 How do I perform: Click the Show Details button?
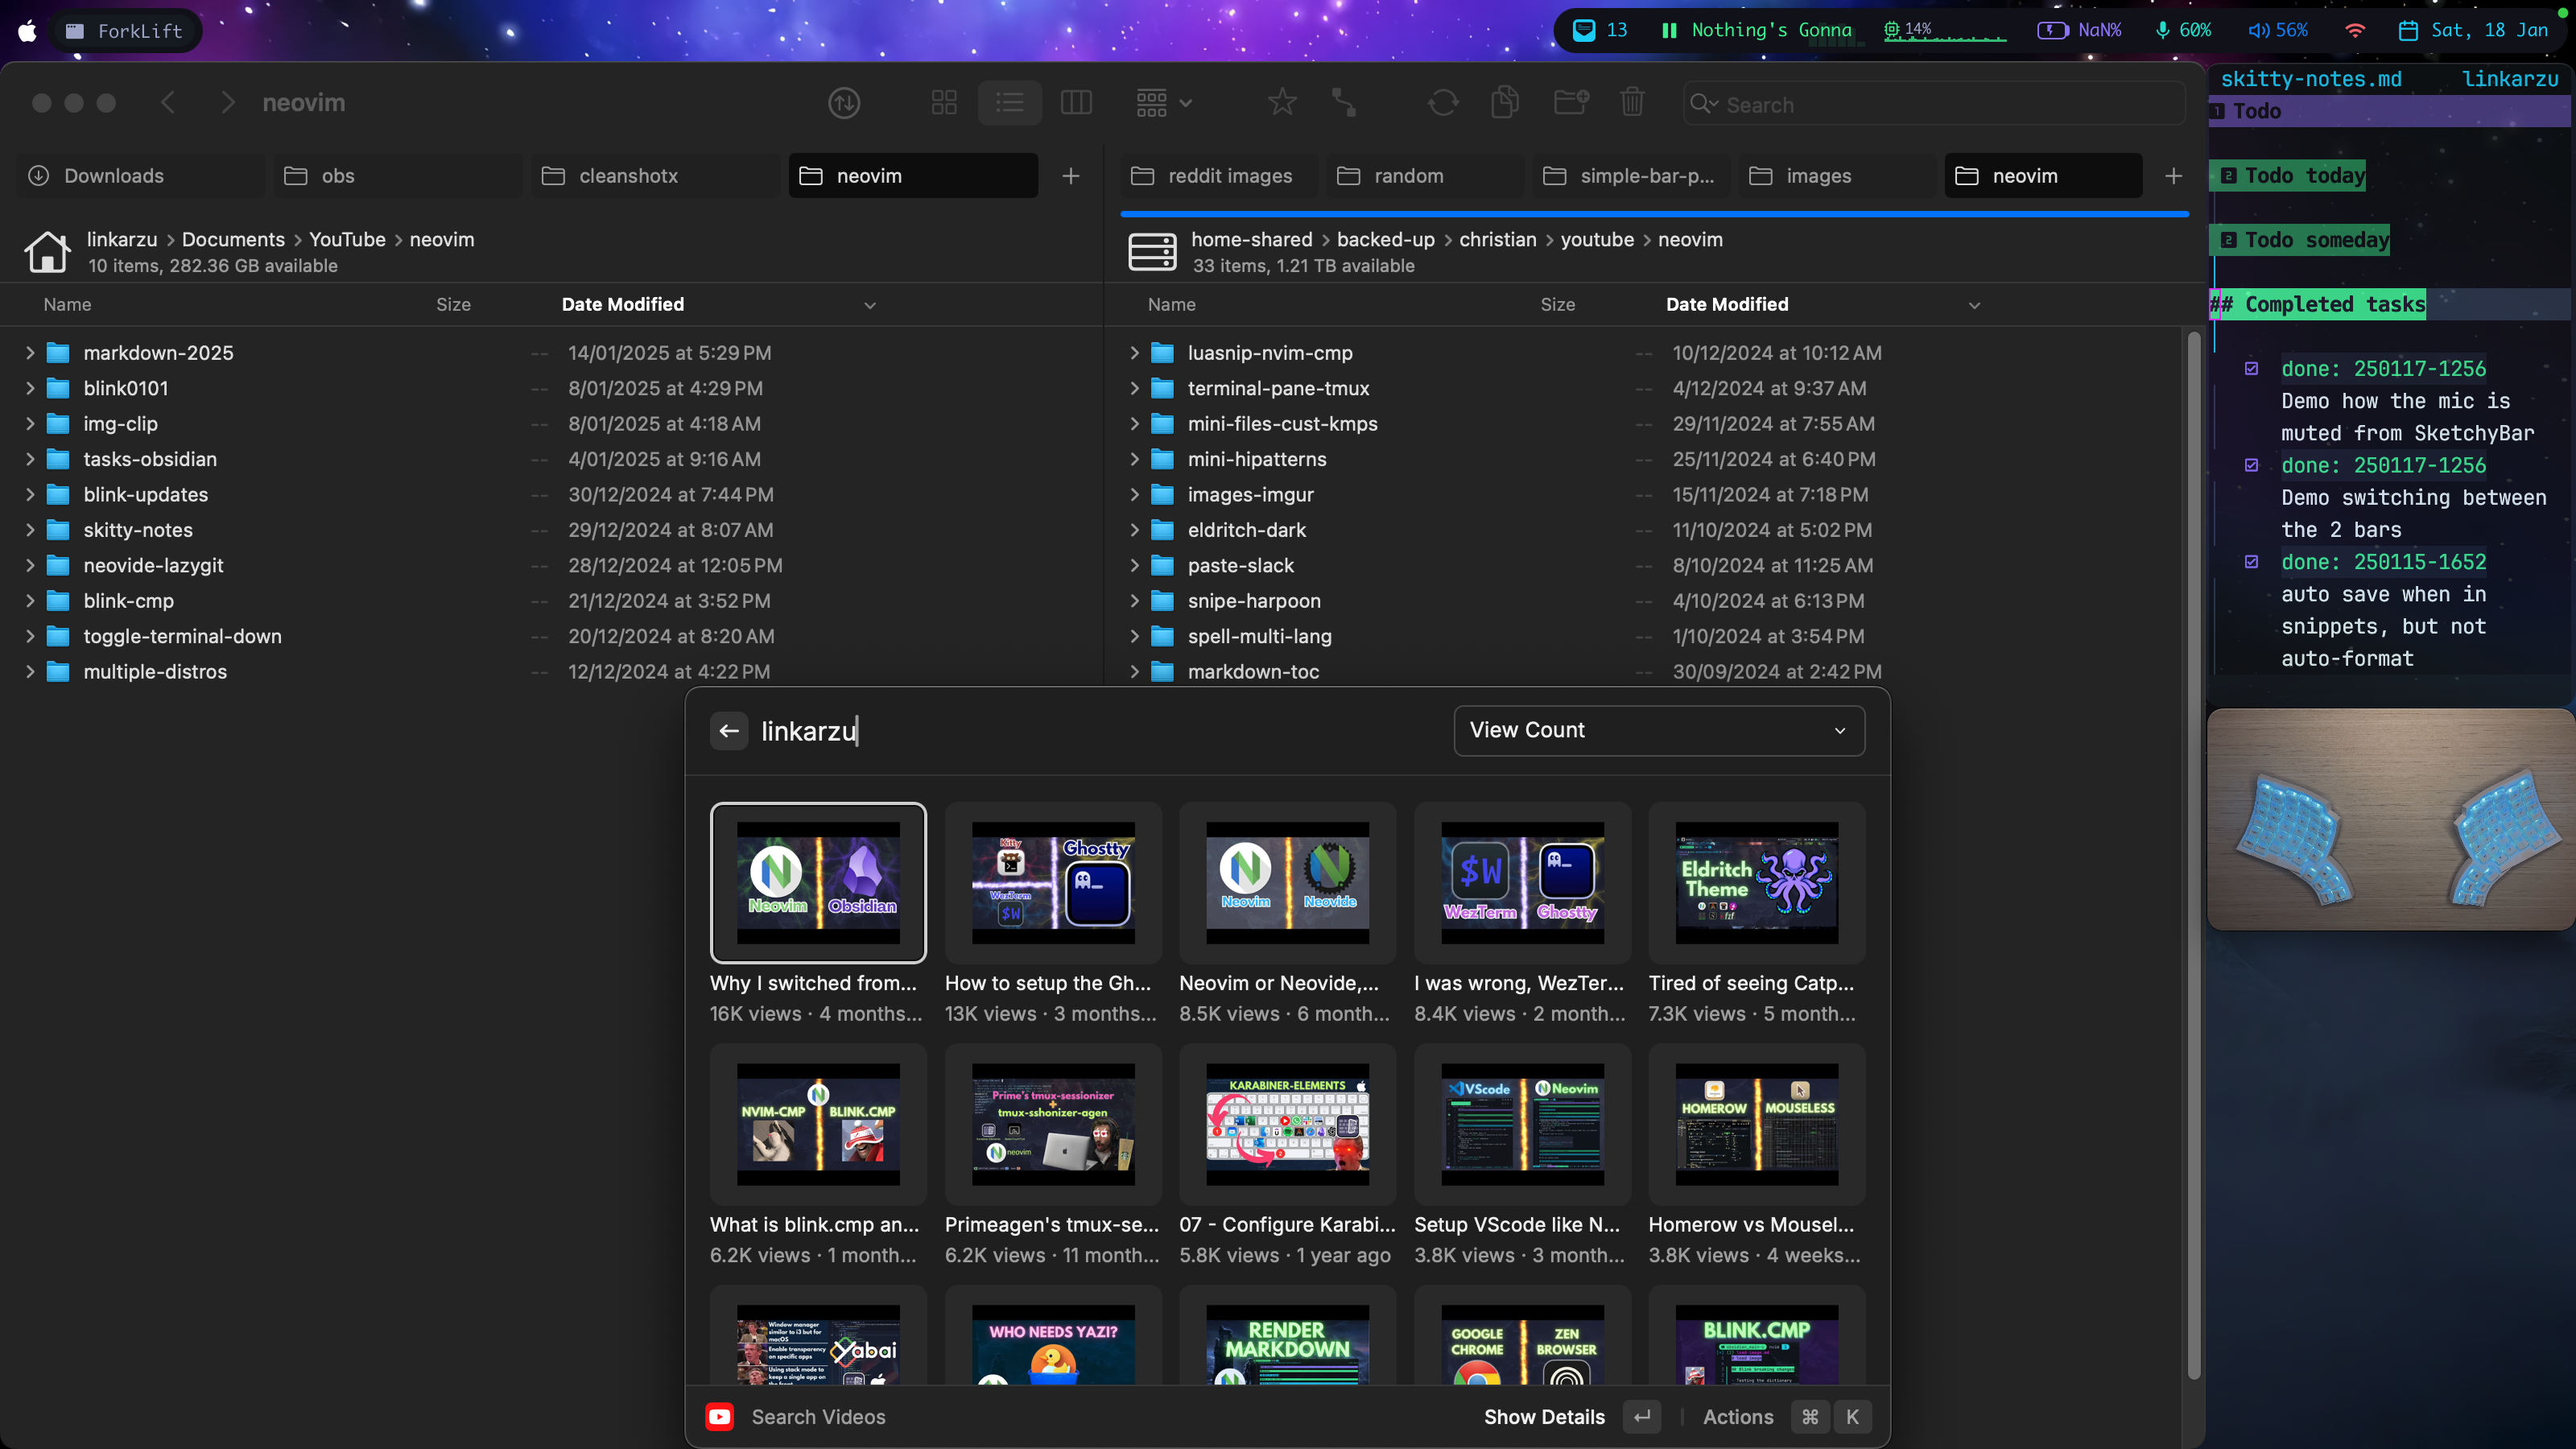click(1572, 1417)
